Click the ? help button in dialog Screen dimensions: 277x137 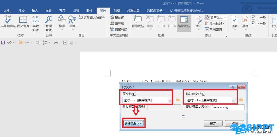233,87
